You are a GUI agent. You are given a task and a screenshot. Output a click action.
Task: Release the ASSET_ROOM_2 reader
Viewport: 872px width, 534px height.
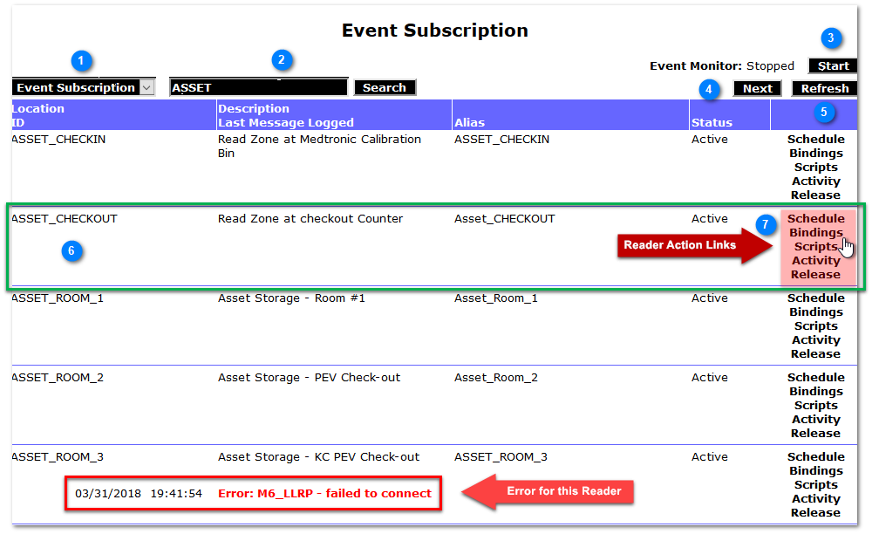point(816,434)
